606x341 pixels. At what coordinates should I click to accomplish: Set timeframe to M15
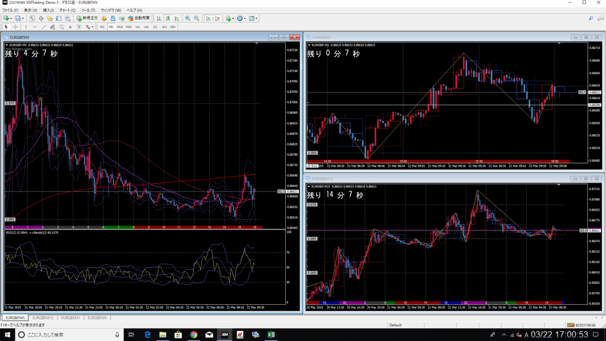click(x=120, y=27)
